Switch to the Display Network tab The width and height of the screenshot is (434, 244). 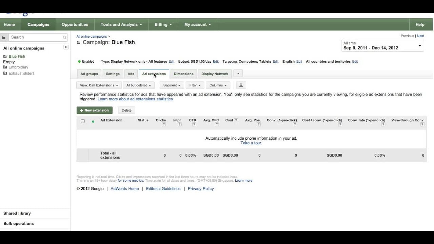(x=215, y=74)
